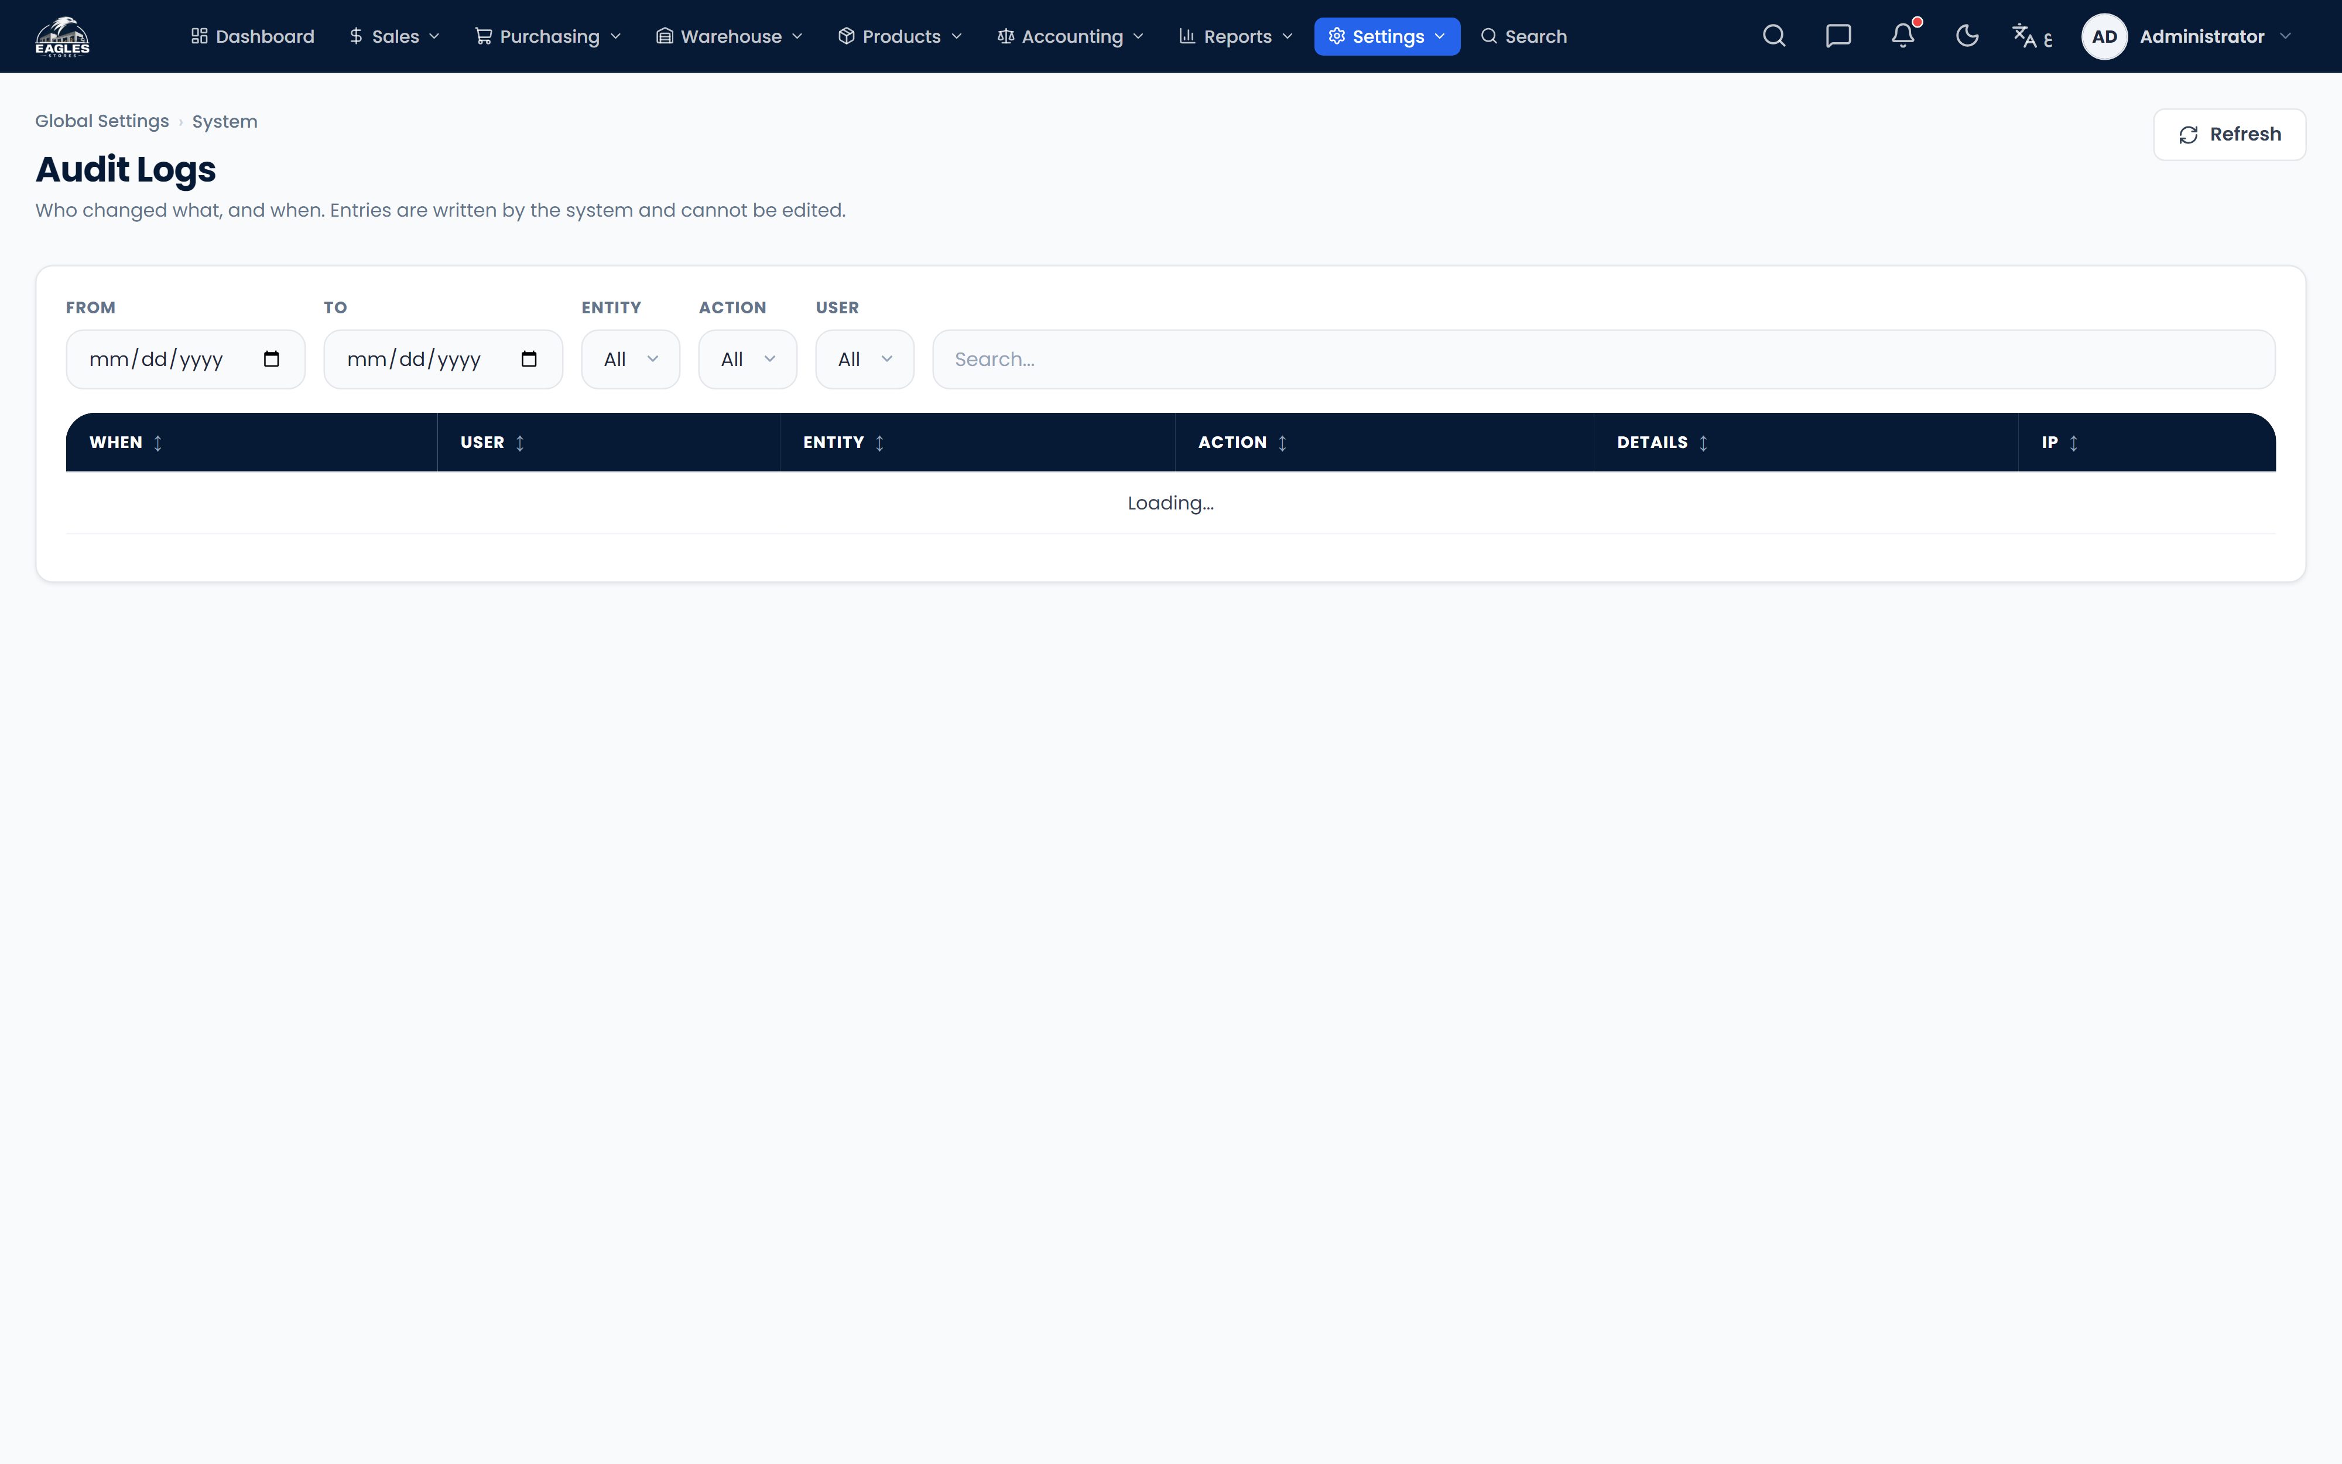Expand the Action filter dropdown

[x=748, y=359]
